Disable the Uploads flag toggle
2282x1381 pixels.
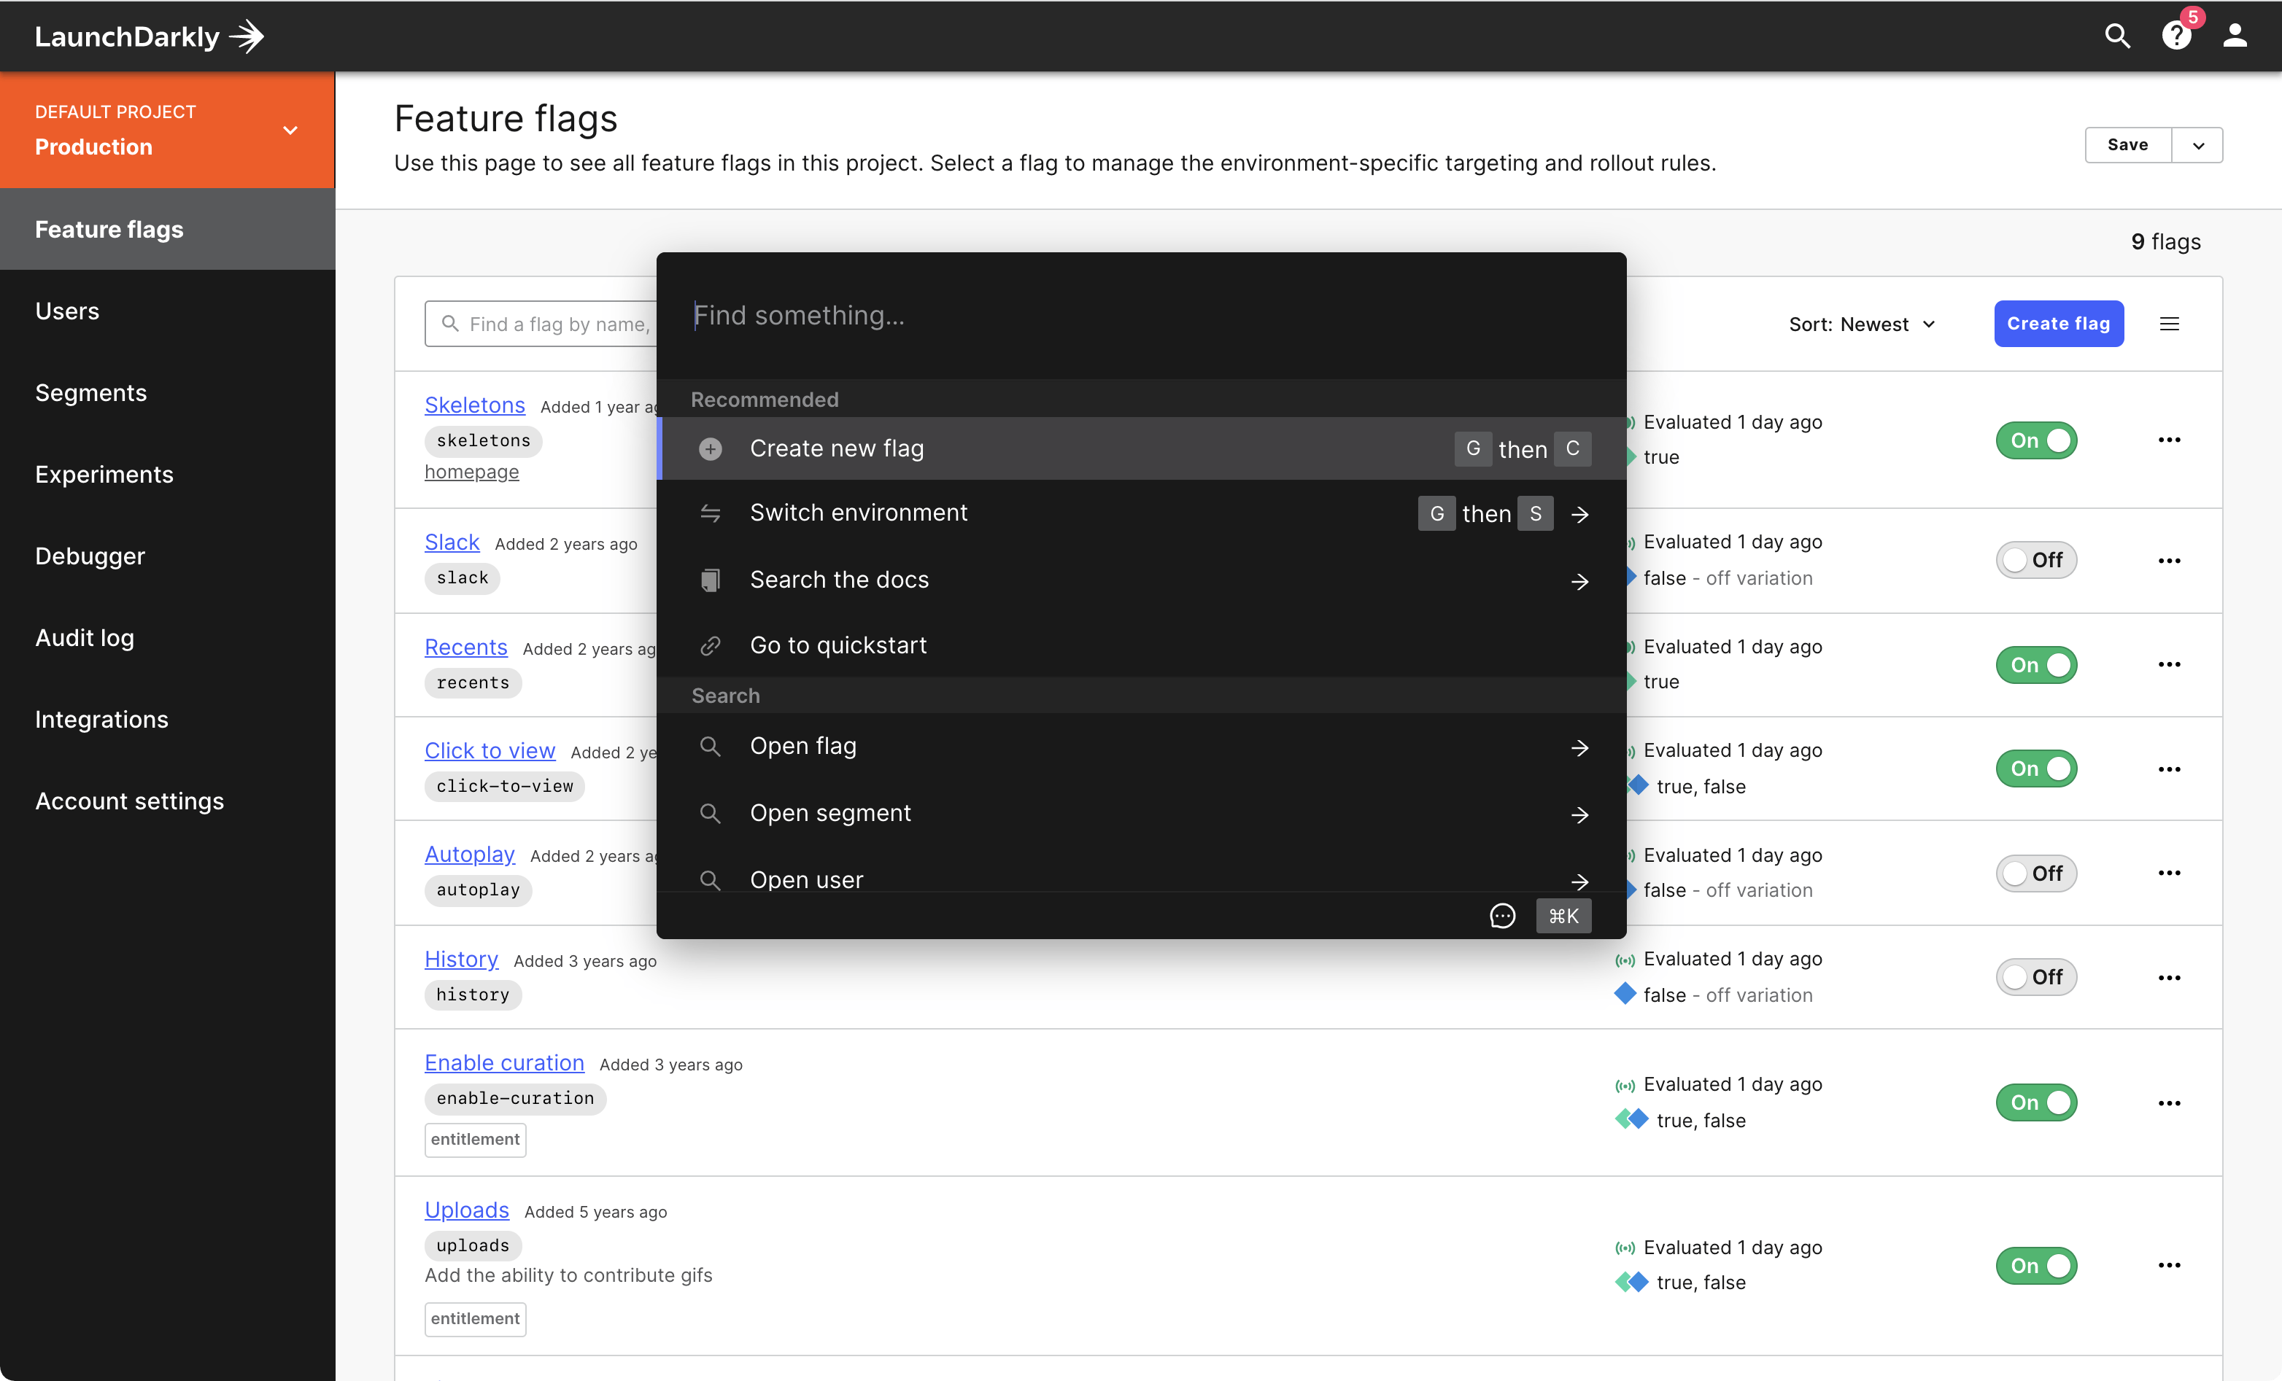coord(2035,1265)
